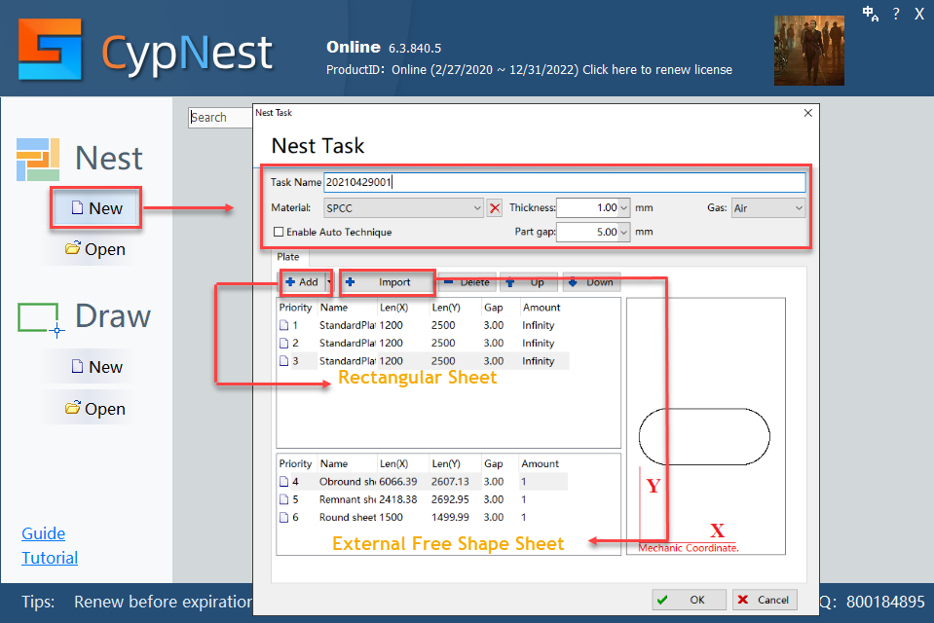This screenshot has height=623, width=934.
Task: Select the Plate tab
Action: [x=288, y=257]
